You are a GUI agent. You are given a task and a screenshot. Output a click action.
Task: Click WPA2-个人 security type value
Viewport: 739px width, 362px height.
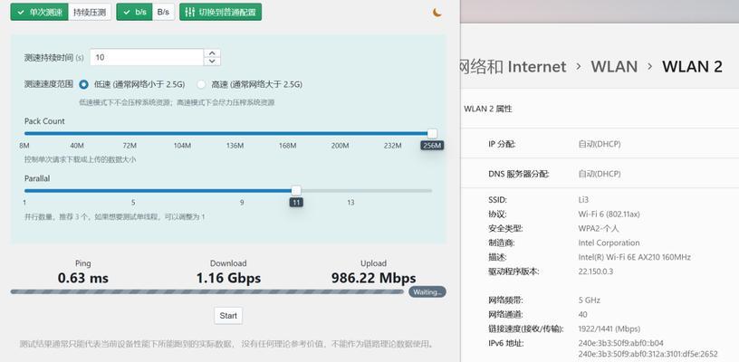[599, 228]
